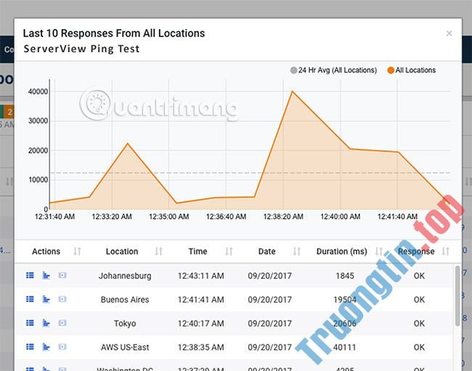Click the screenshot icon in the Buenos Aires row

(62, 299)
